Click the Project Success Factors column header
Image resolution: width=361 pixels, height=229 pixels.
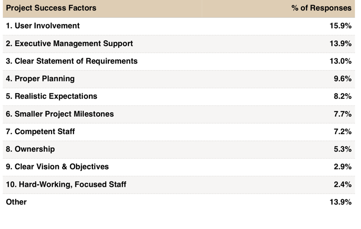(x=51, y=8)
